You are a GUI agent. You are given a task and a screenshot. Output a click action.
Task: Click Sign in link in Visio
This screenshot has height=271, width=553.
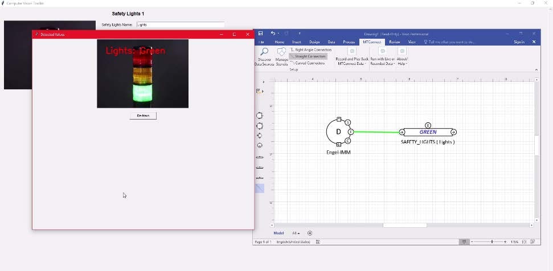tap(519, 42)
